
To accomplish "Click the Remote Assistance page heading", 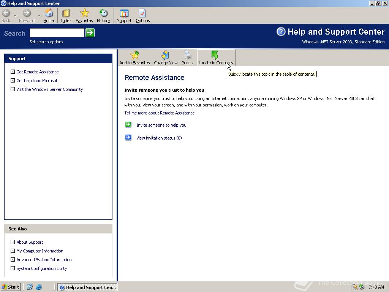I will [x=154, y=78].
